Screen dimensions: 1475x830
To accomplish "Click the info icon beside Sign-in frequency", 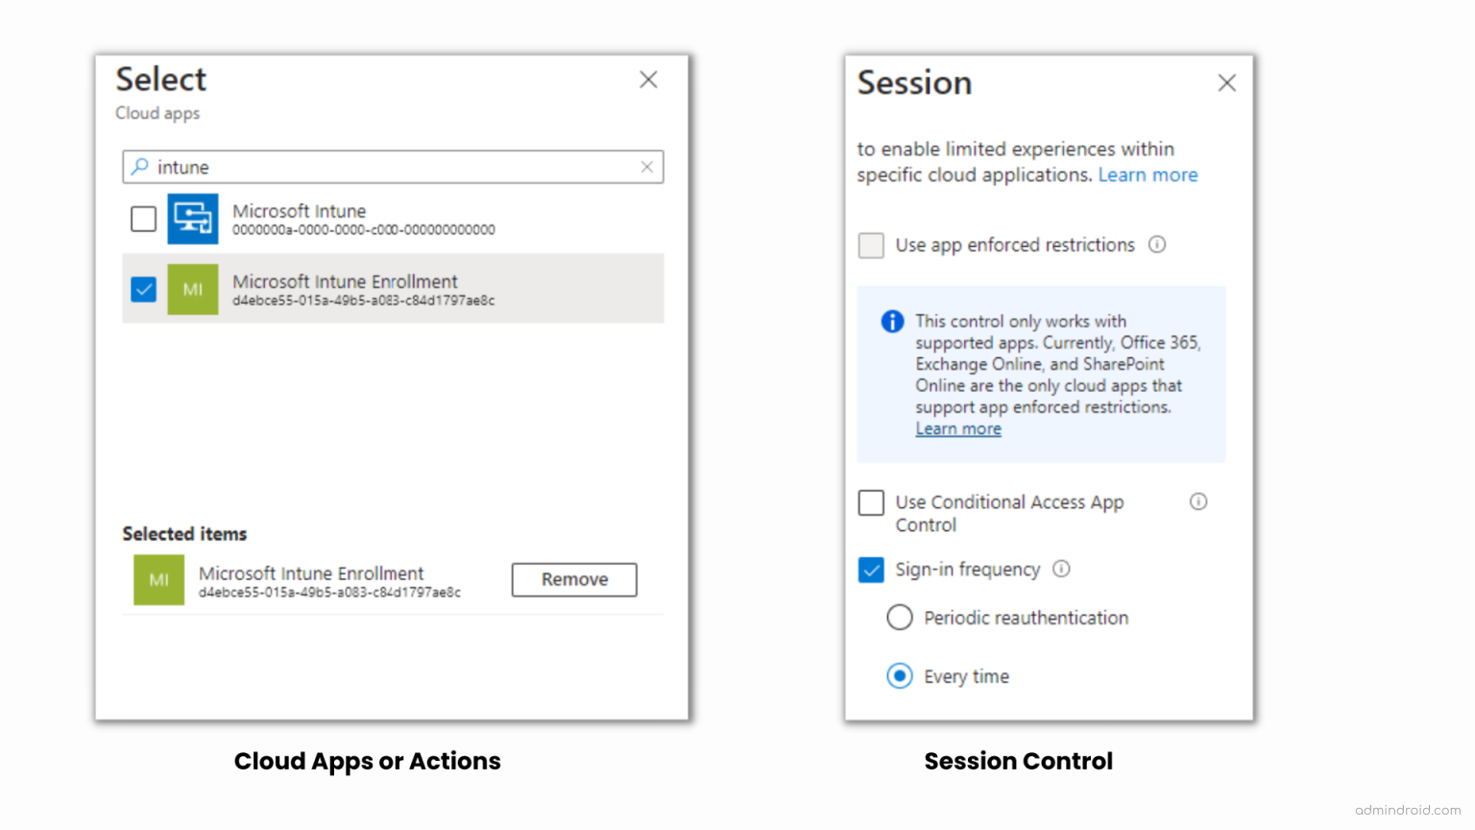I will tap(1061, 569).
